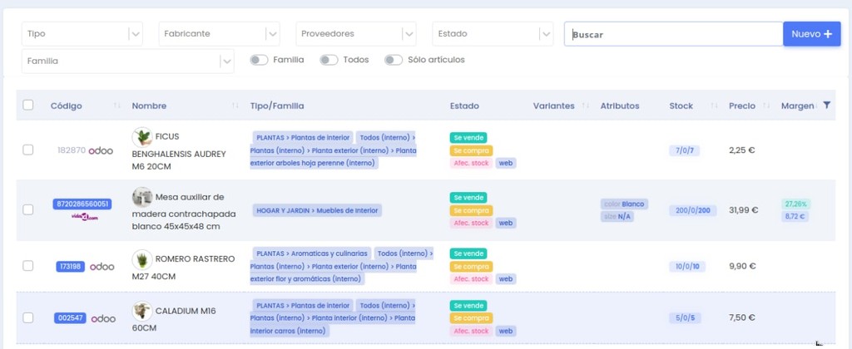Image resolution: width=852 pixels, height=349 pixels.
Task: Click PLANTAS > Aromaticas y culinarias tag
Action: point(312,253)
